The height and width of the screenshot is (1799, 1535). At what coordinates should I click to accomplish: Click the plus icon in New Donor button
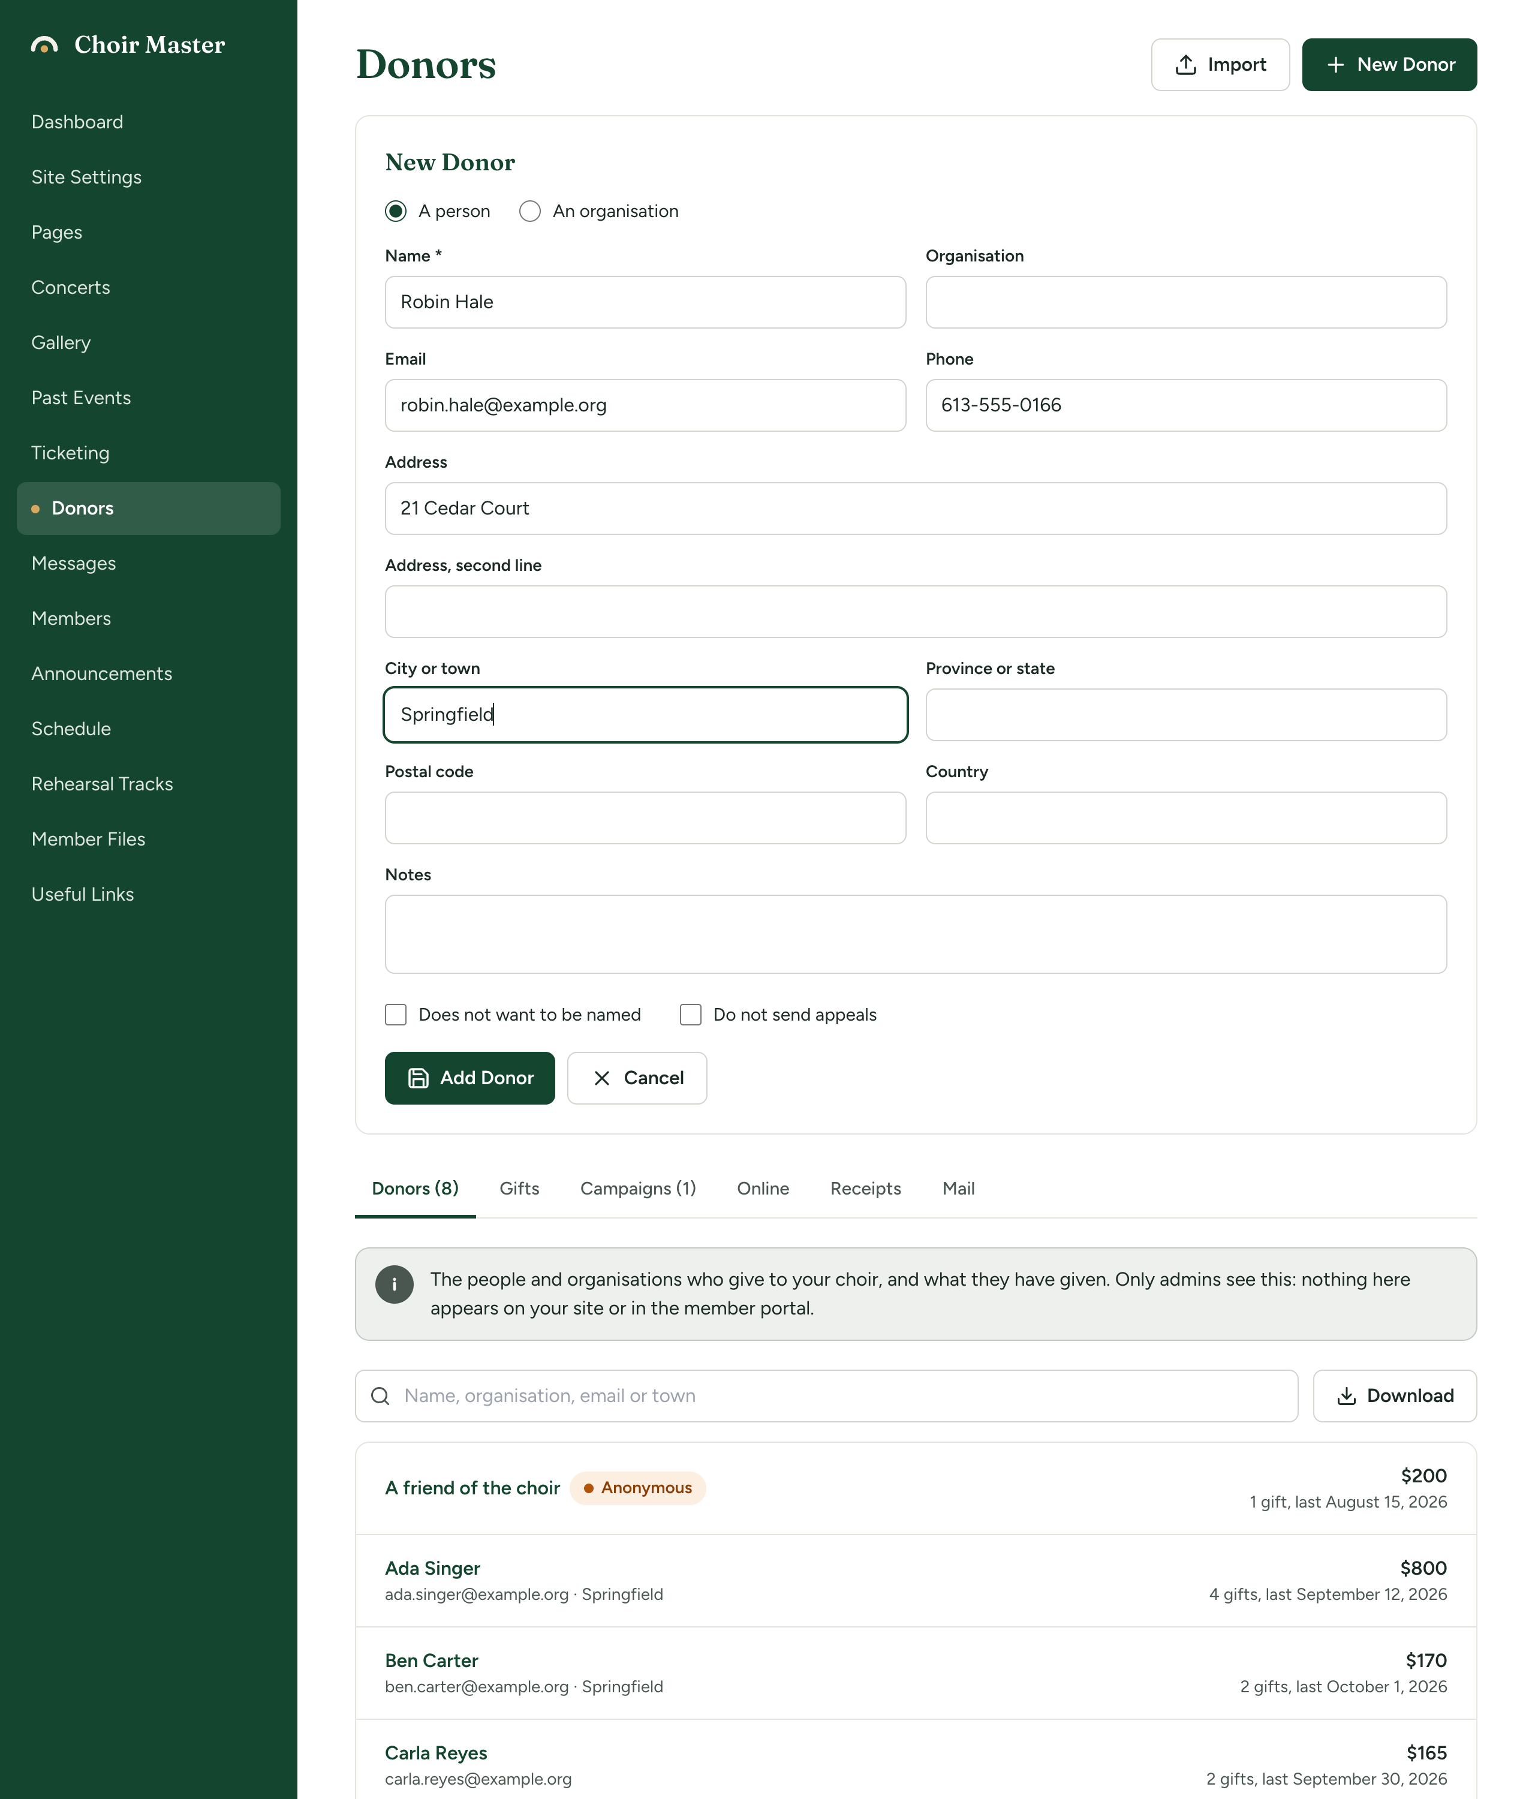[x=1335, y=65]
